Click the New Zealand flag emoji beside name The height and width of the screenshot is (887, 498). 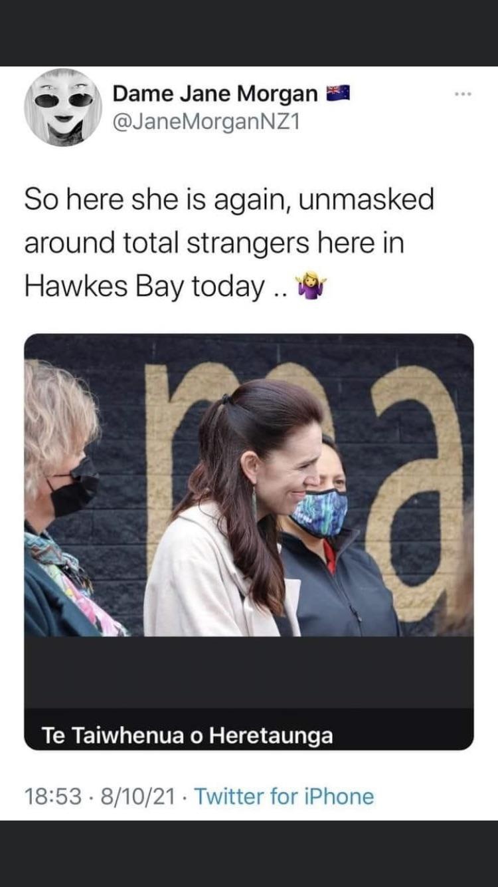point(337,93)
